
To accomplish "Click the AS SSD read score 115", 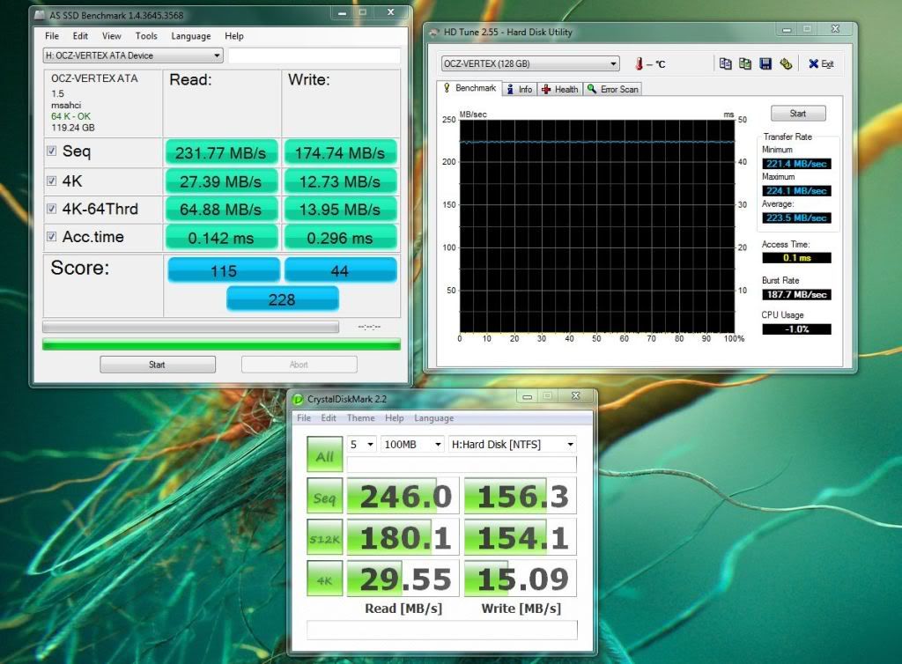I will coord(224,270).
